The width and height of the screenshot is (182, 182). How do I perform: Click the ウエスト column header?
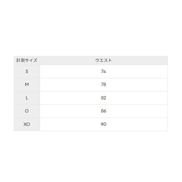point(103,60)
